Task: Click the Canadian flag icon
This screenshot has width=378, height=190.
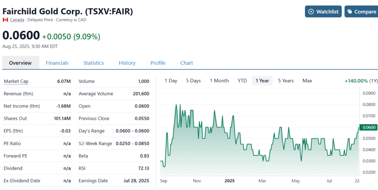Action: [5, 20]
